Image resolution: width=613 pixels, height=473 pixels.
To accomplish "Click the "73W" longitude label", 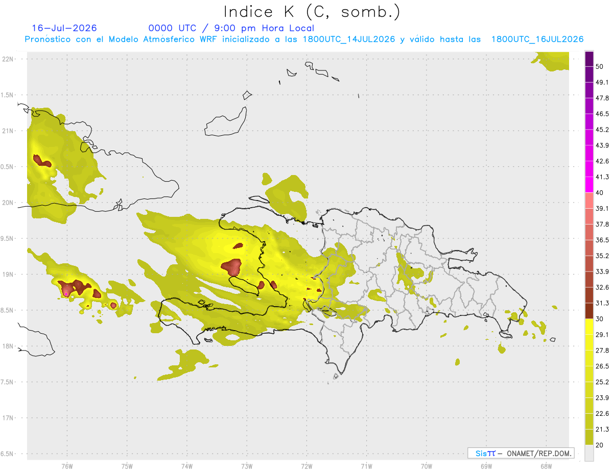I will pyautogui.click(x=247, y=466).
